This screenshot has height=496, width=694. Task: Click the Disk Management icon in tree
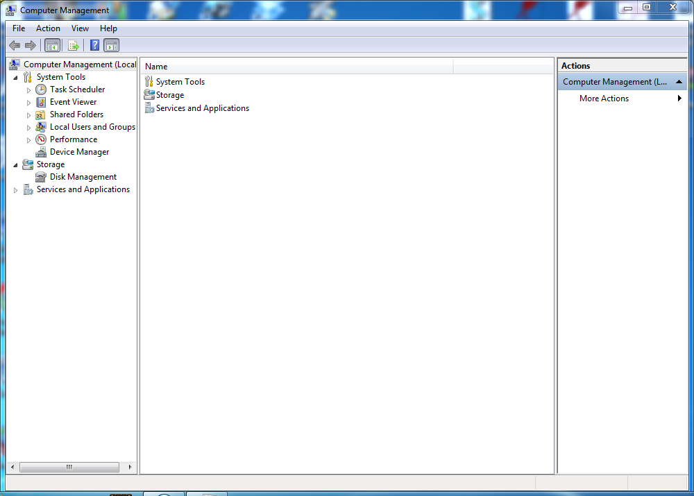click(x=41, y=177)
